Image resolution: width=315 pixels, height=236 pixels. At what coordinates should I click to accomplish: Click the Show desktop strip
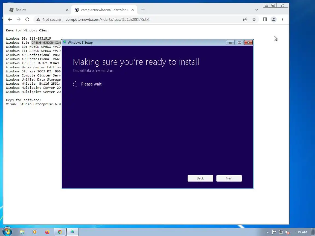tap(313, 232)
